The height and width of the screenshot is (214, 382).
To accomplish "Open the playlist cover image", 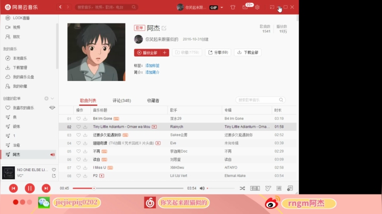I will coord(96,52).
